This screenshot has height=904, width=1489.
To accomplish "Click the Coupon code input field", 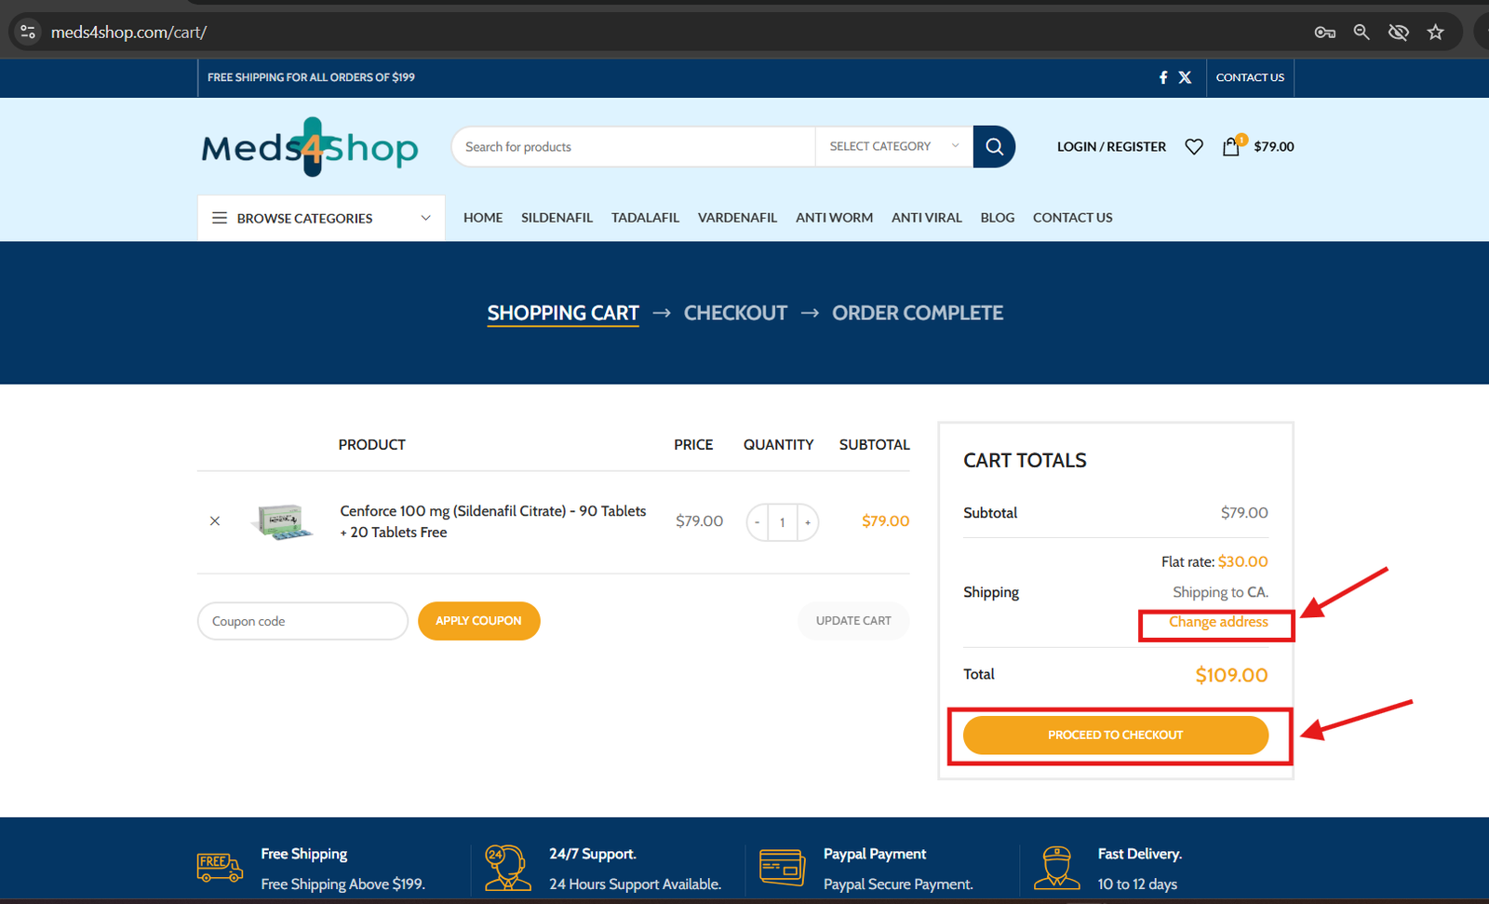I will pos(302,621).
